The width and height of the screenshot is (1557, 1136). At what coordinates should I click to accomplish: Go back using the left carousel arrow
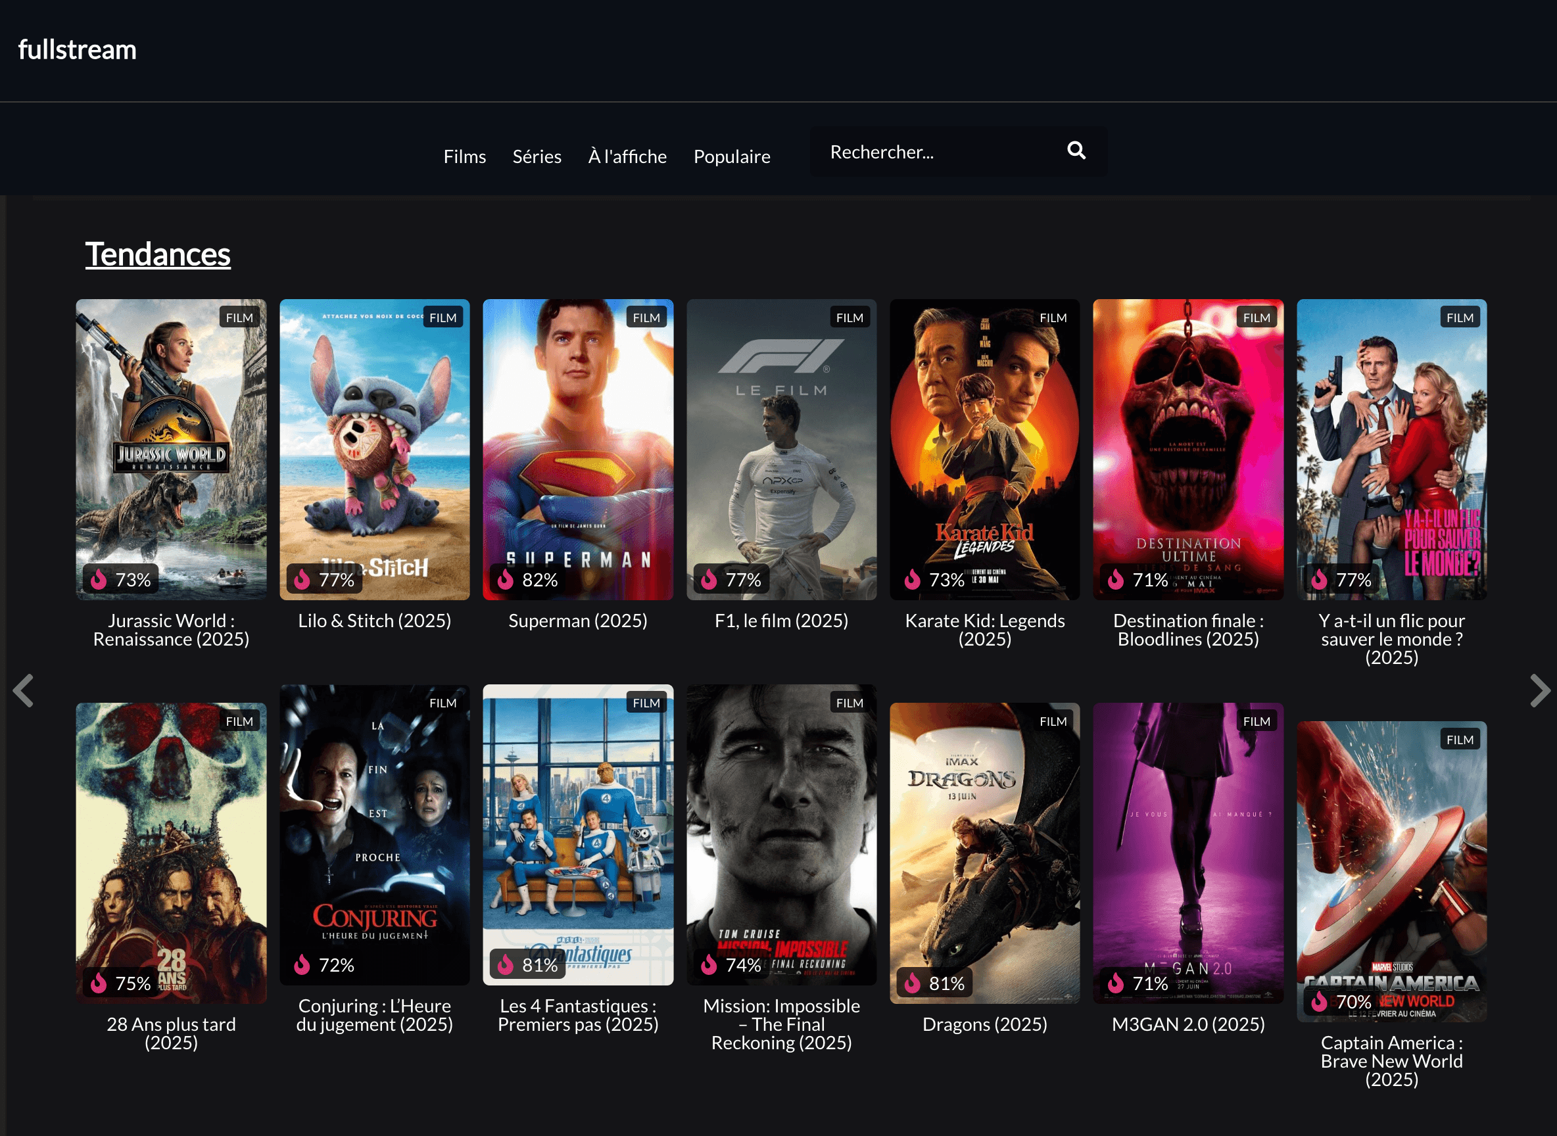pos(24,691)
